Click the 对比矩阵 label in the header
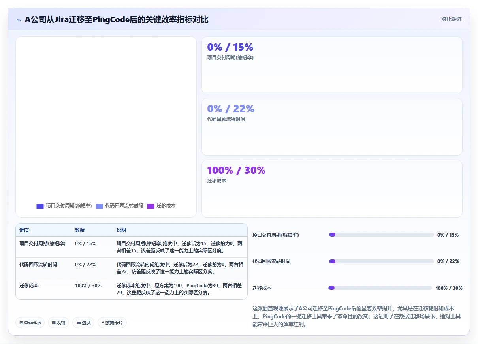The image size is (478, 344). coord(452,19)
